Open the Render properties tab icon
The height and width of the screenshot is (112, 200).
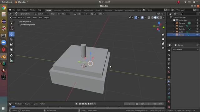tap(169, 55)
